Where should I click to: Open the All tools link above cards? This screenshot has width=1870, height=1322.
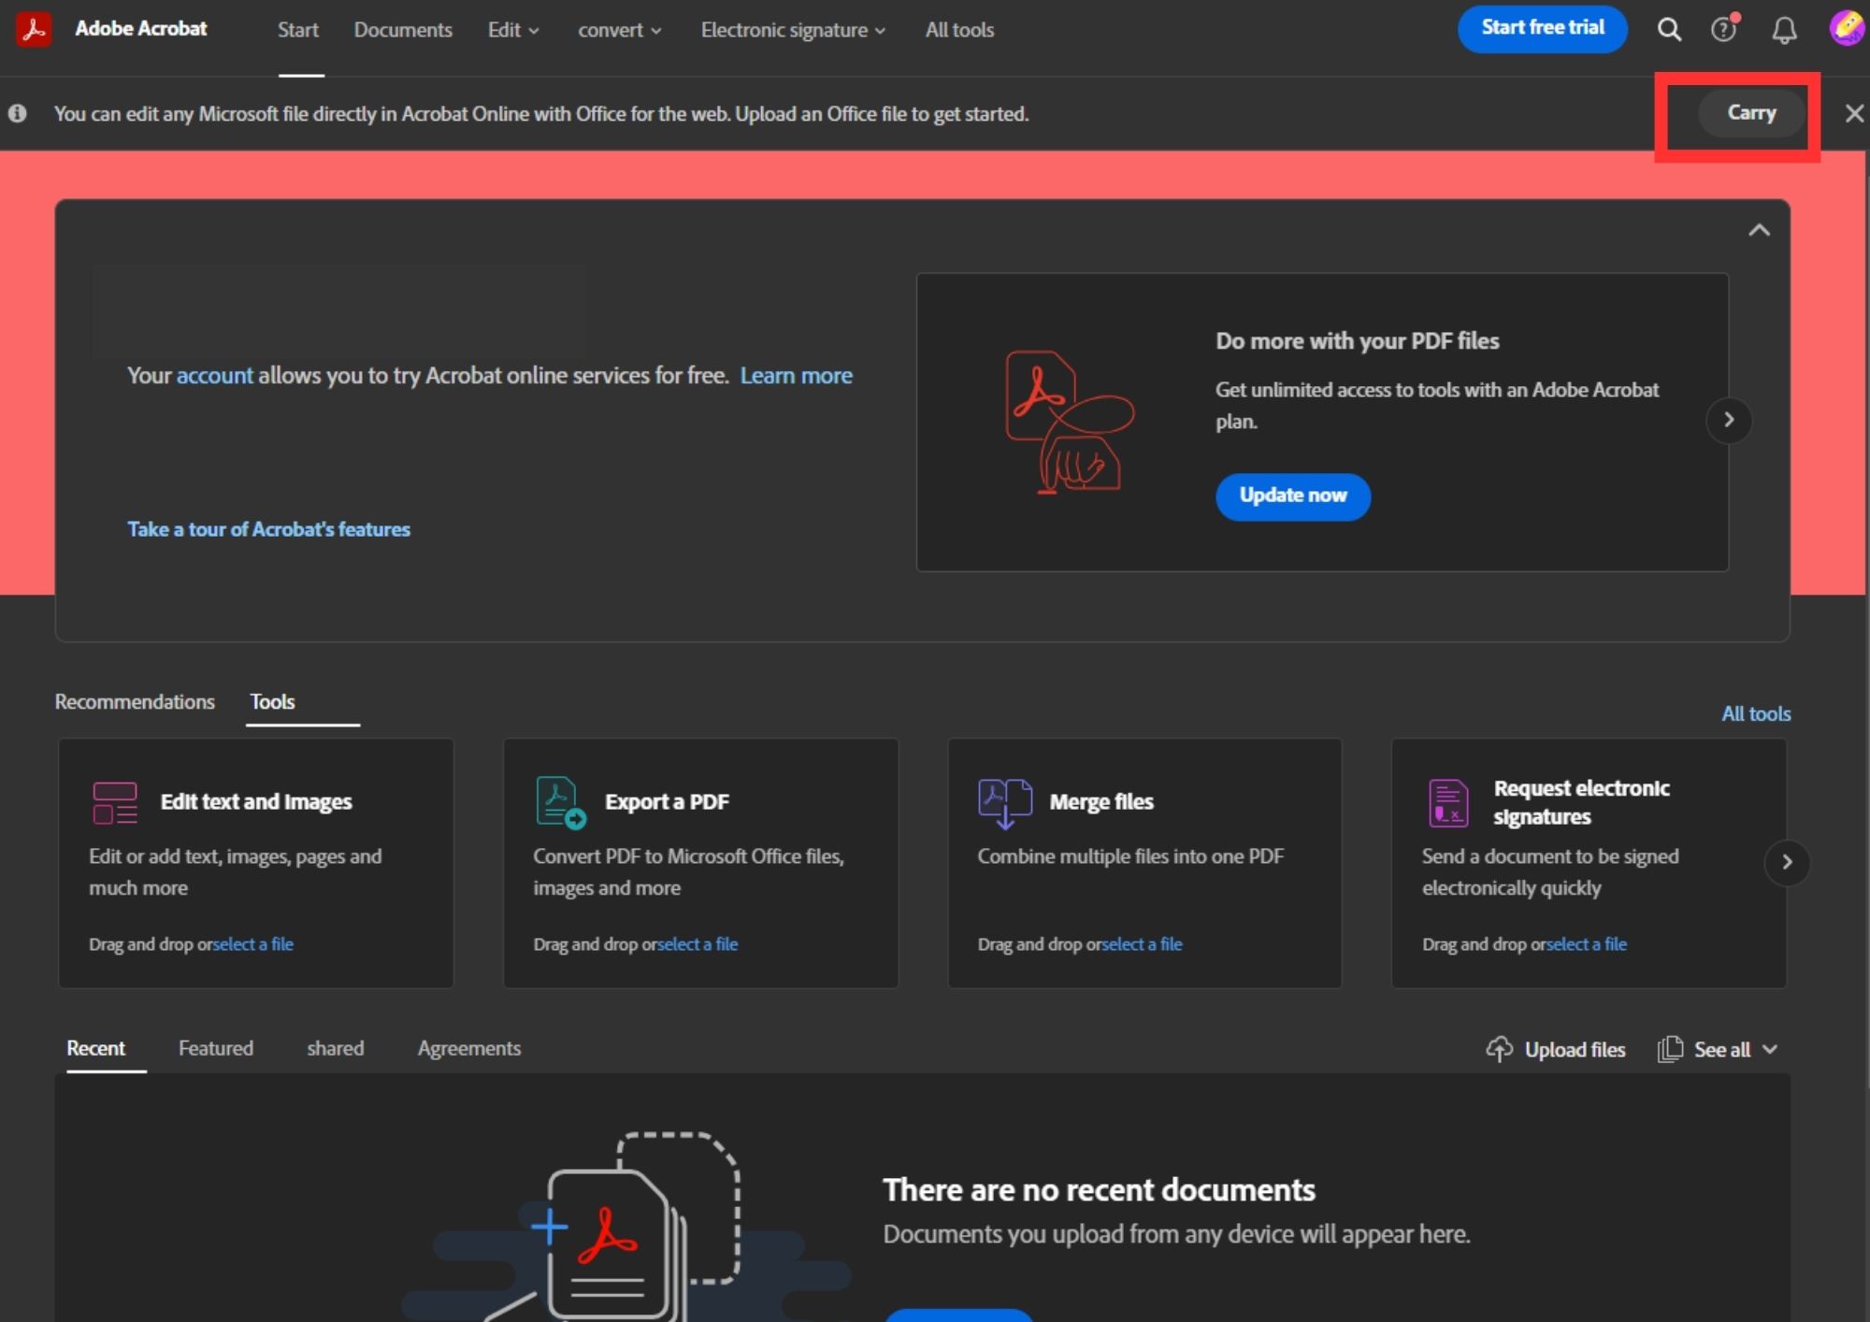[x=1756, y=713]
